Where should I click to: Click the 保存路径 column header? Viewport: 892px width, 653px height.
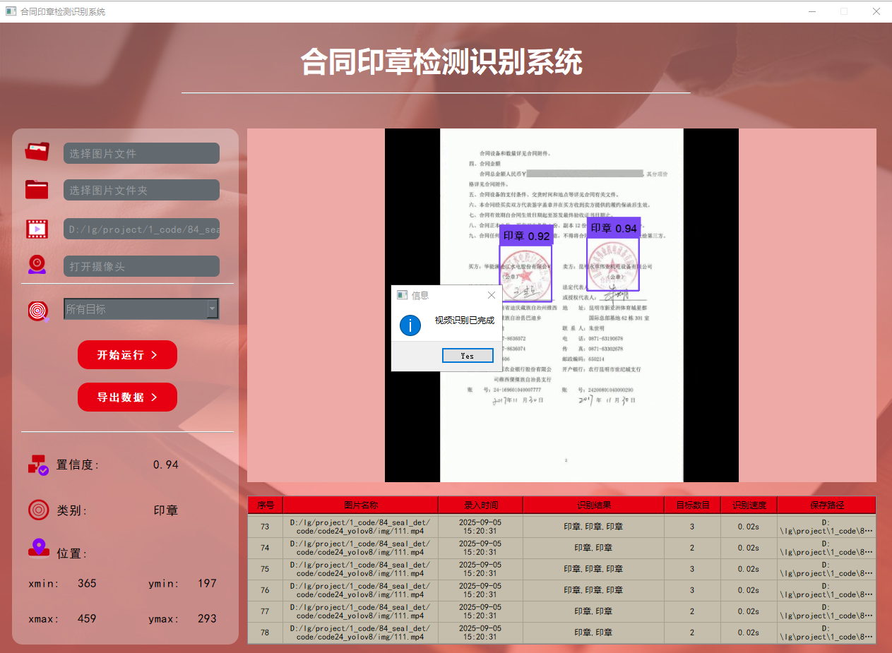(x=826, y=505)
